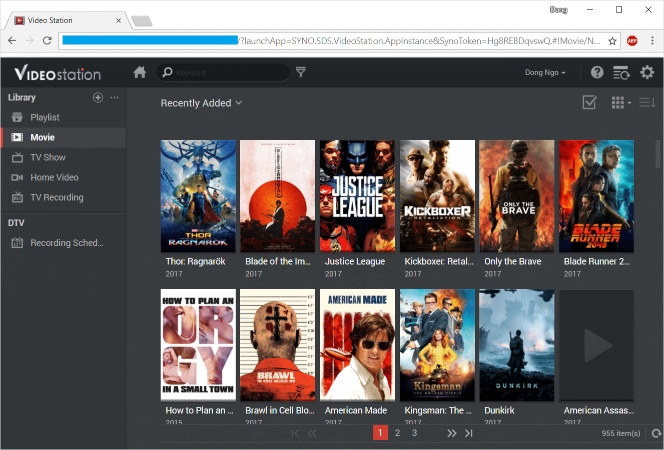Image resolution: width=664 pixels, height=450 pixels.
Task: Open the American Assassin placeholder thumbnail
Action: point(596,345)
